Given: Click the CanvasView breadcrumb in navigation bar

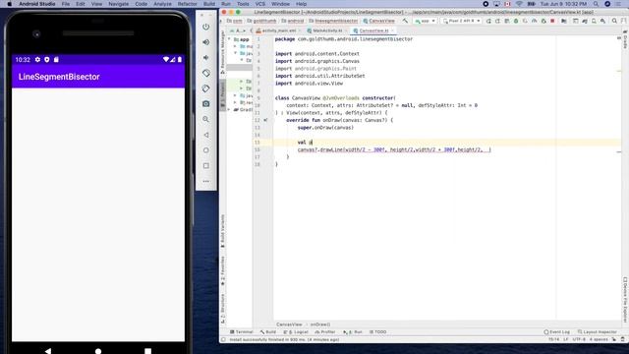Looking at the screenshot, I should [x=379, y=21].
